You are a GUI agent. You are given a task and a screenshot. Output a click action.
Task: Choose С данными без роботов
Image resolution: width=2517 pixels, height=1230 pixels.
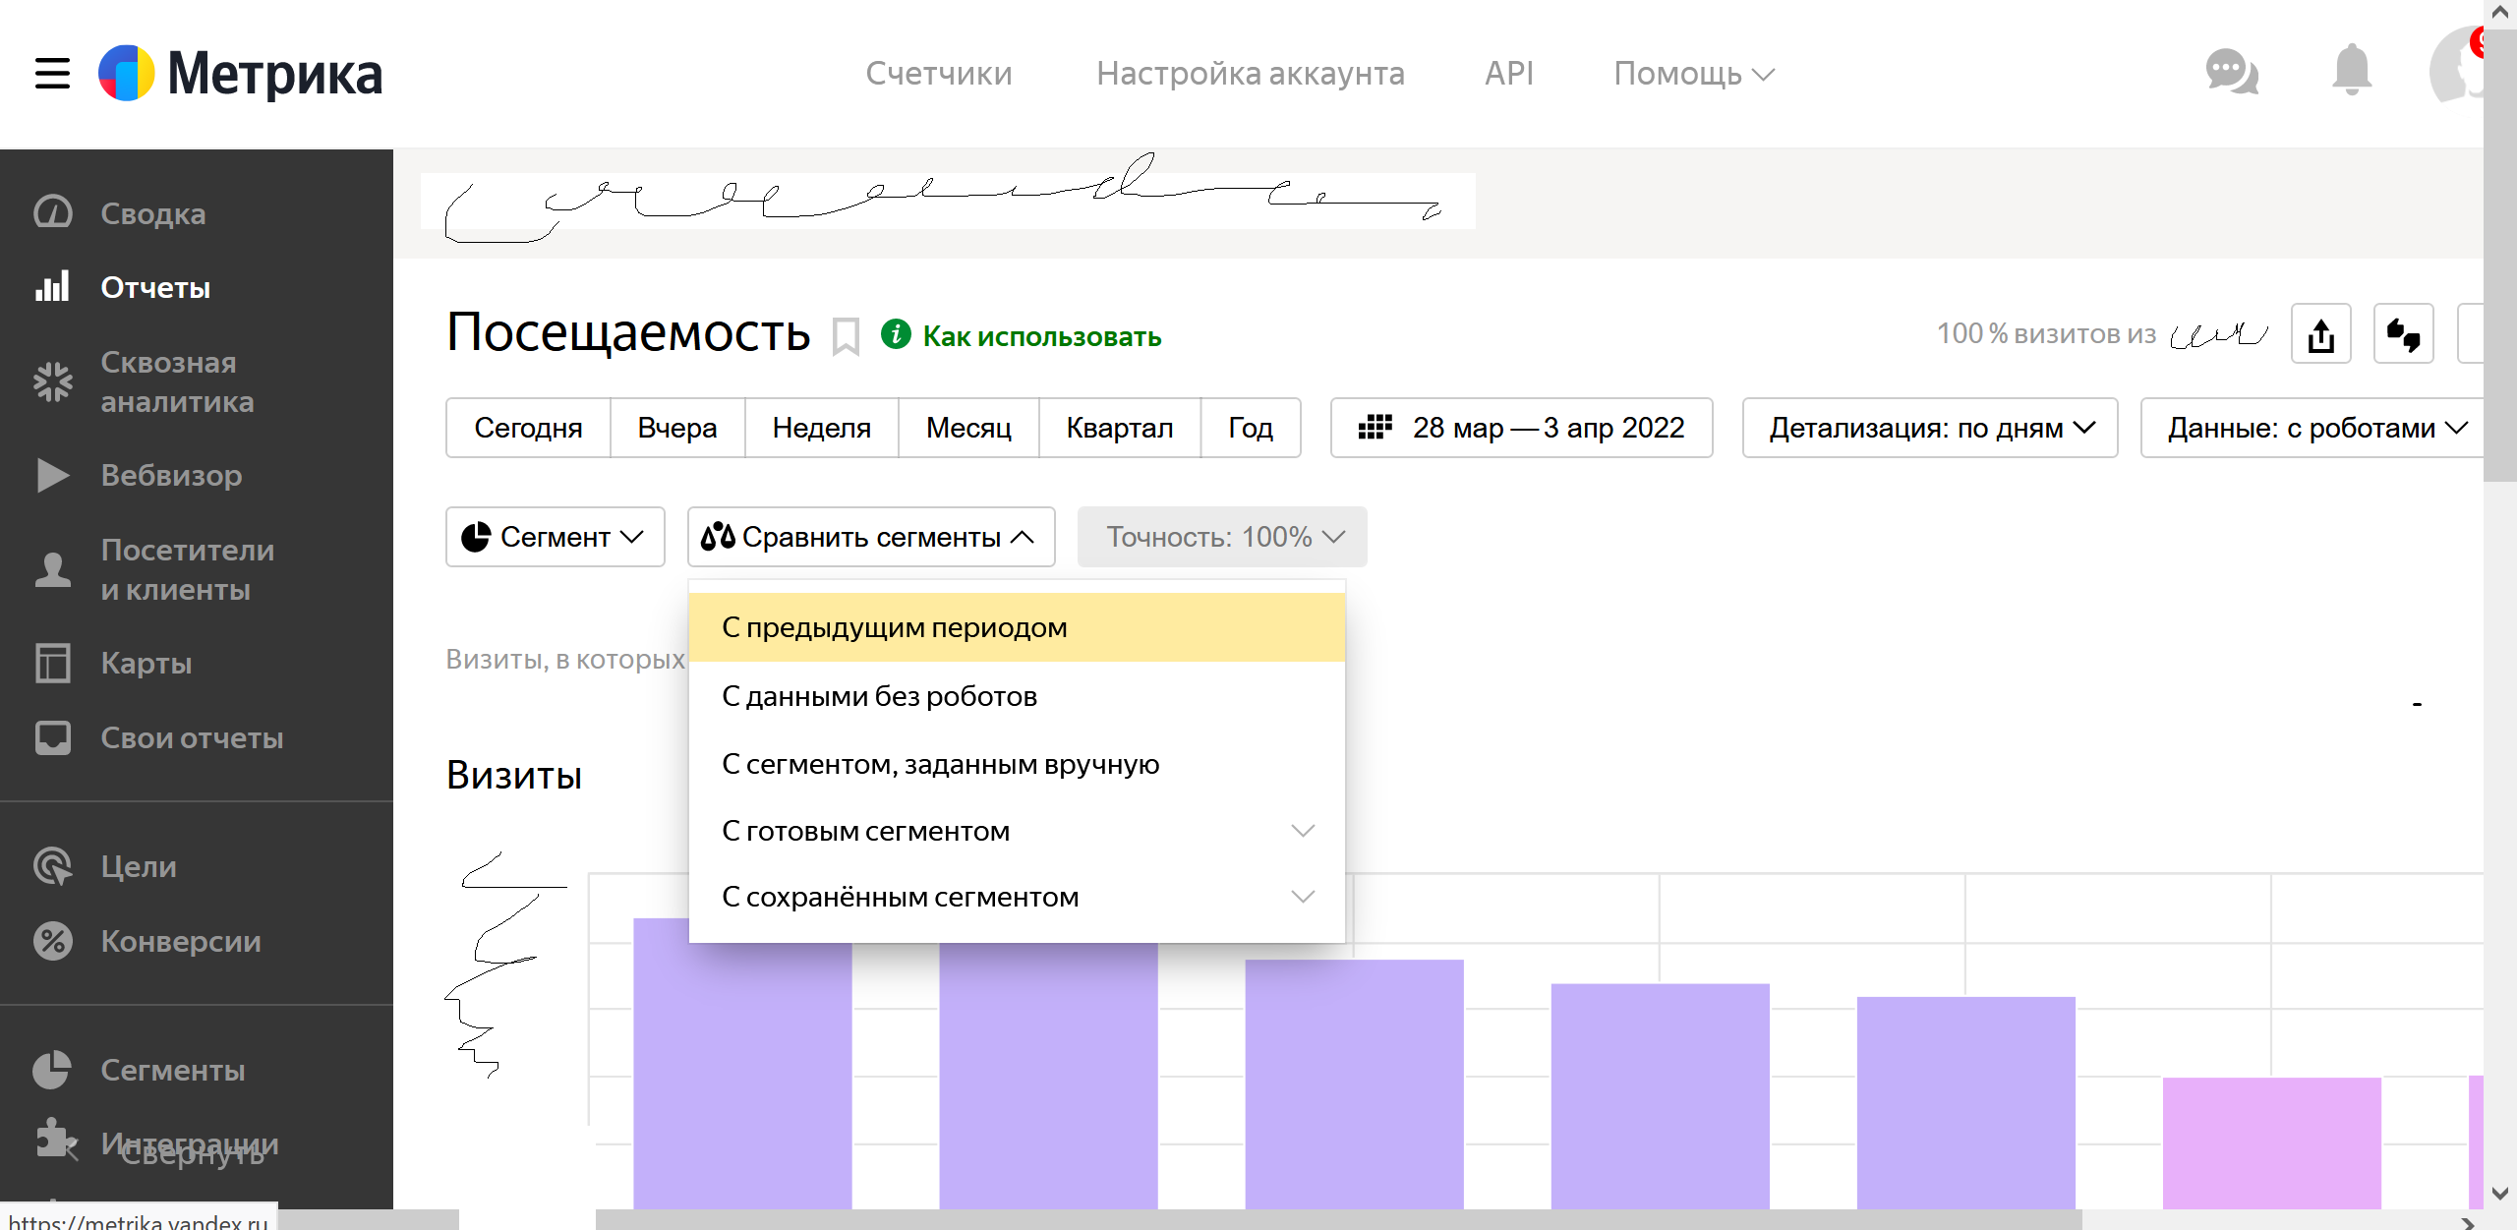click(1017, 696)
